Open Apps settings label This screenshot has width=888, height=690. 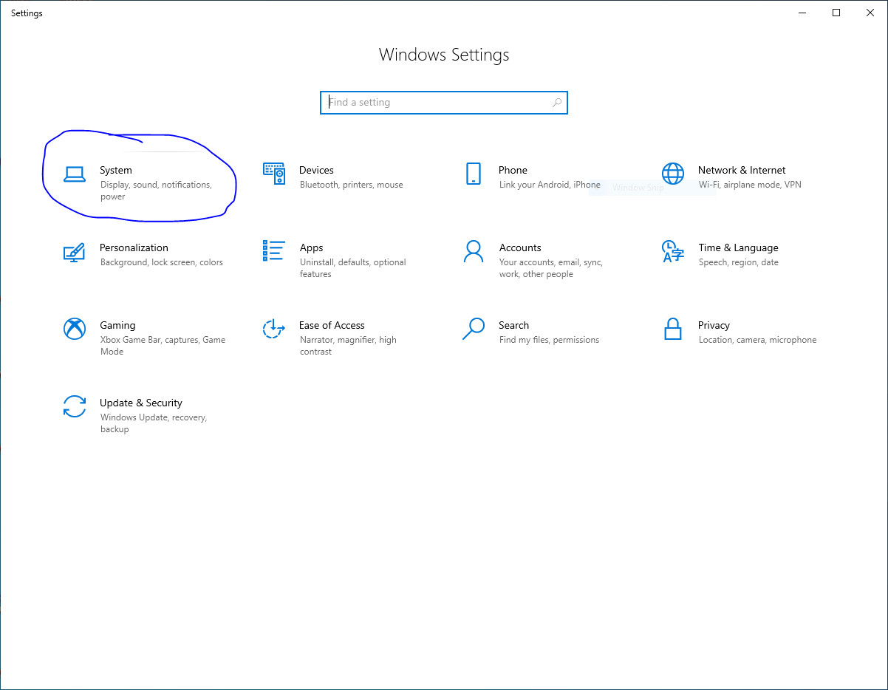point(311,247)
